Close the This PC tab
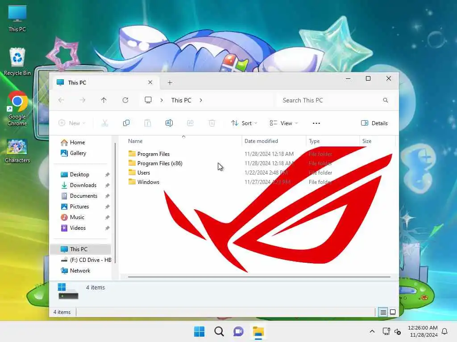This screenshot has width=457, height=342. (150, 82)
